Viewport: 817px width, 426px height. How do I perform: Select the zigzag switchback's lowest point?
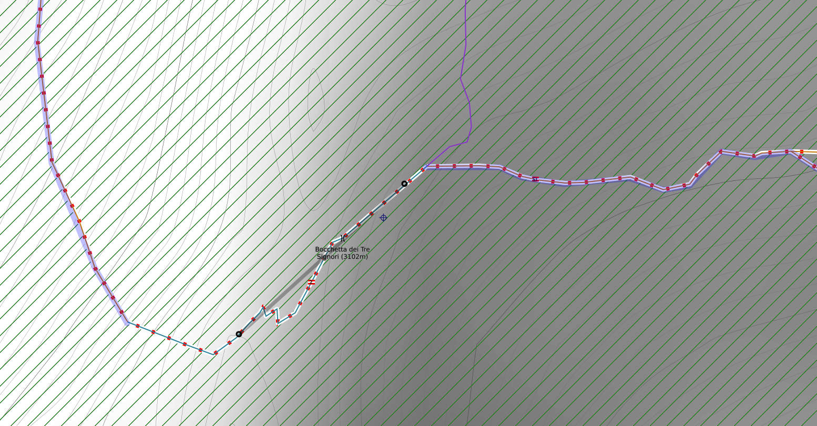point(277,324)
